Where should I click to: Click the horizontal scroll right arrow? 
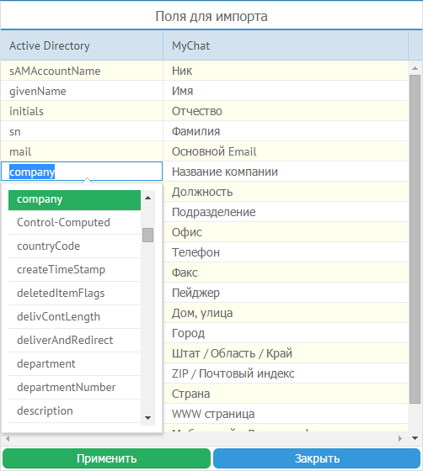[400, 438]
